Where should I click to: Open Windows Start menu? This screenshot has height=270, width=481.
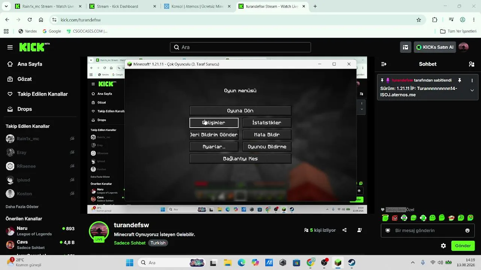coord(130,262)
